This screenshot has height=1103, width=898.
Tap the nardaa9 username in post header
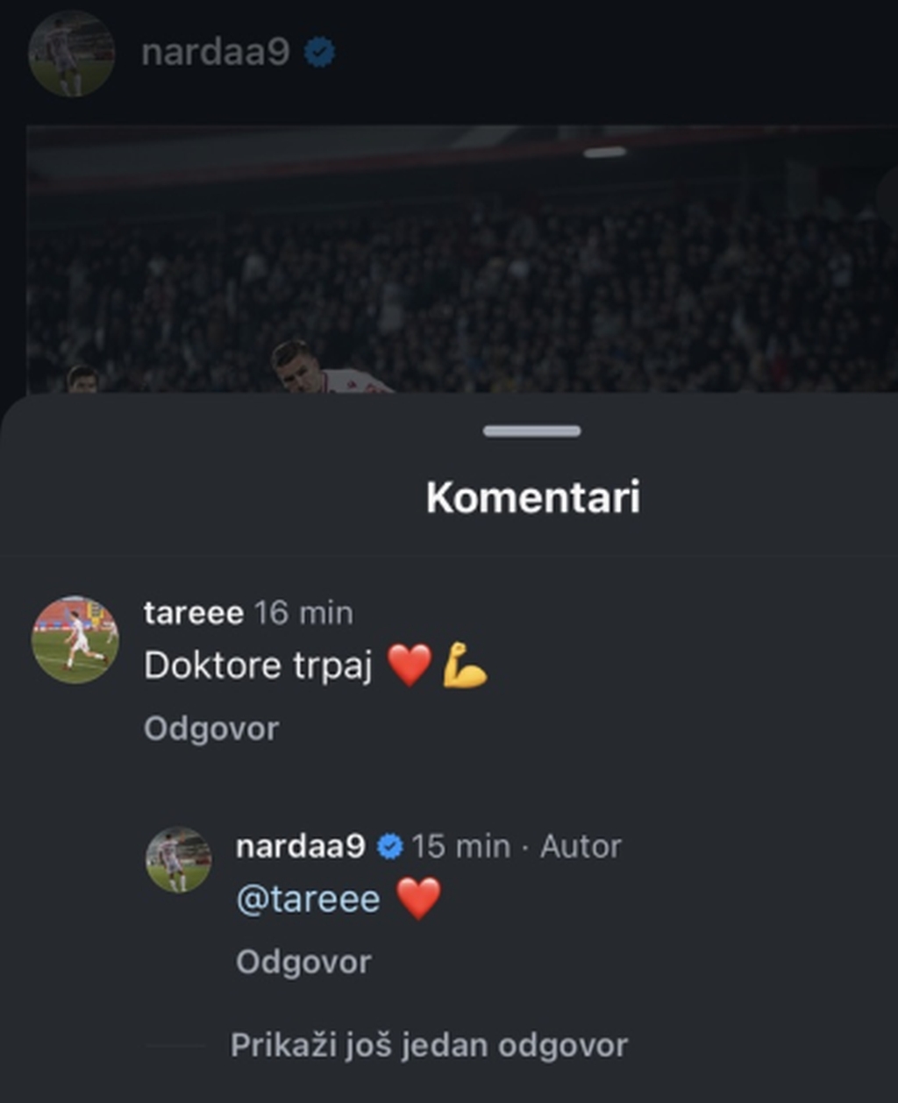(x=215, y=53)
